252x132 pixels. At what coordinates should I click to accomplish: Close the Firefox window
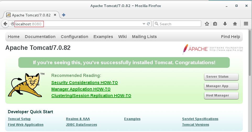coord(246,6)
